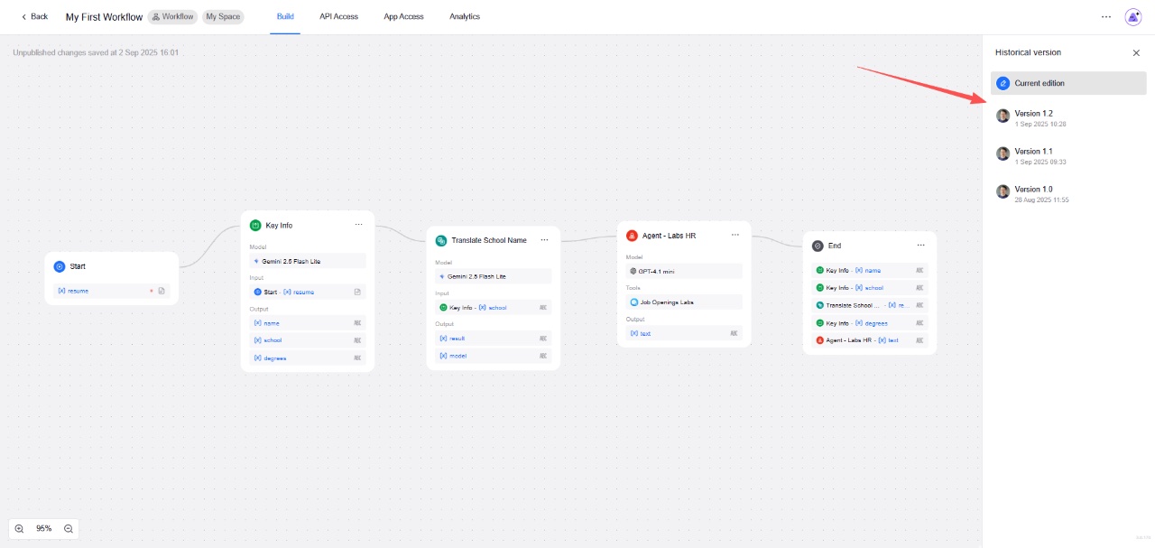
Task: Select Key Info's Gemini 2.5 Flash Lite model
Action: [x=308, y=261]
